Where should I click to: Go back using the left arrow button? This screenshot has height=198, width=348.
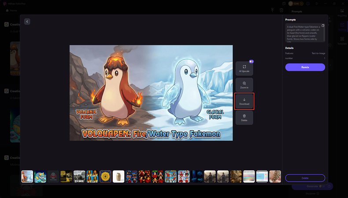click(x=27, y=22)
